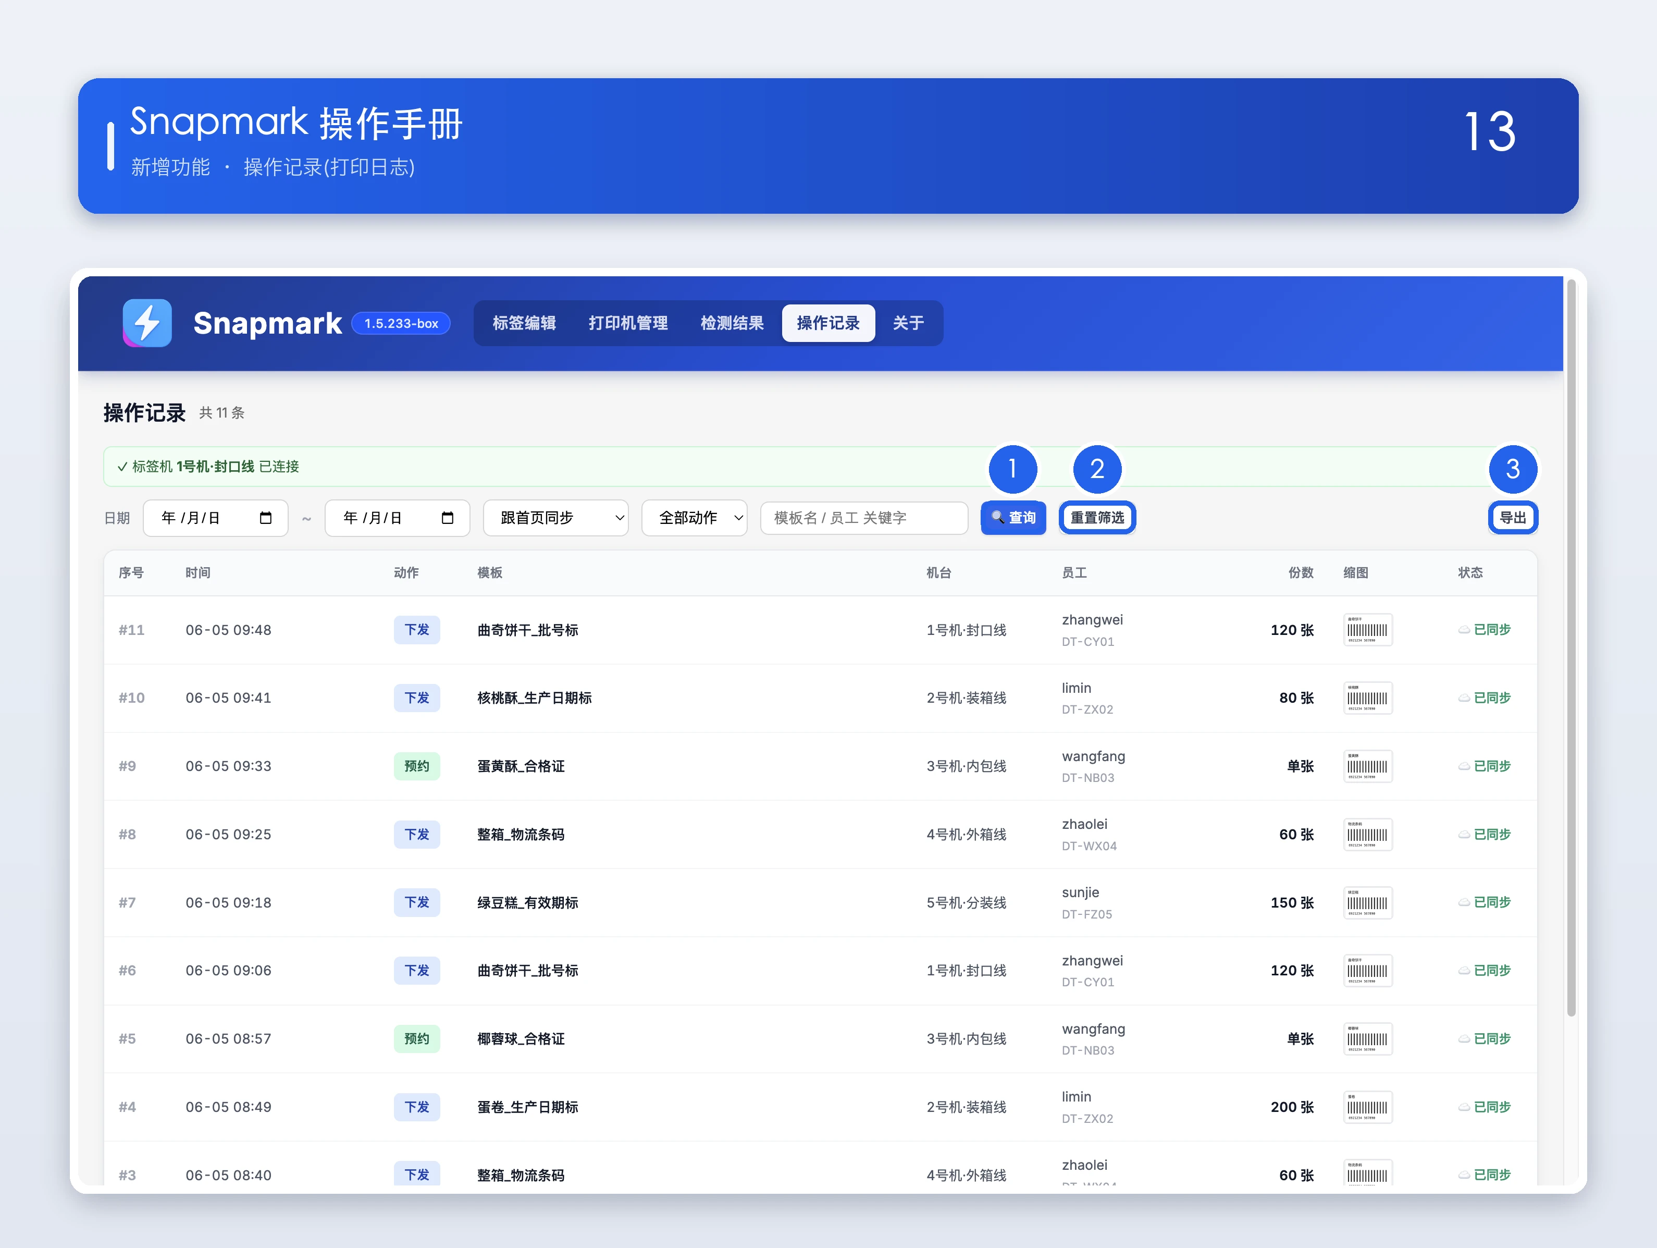Select template 核桃酥_生产日期标
Image resolution: width=1657 pixels, height=1248 pixels.
(x=534, y=698)
